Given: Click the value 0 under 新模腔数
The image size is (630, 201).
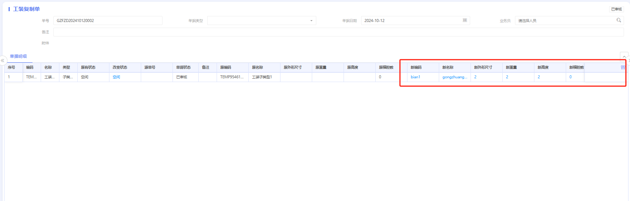Looking at the screenshot, I should point(571,77).
